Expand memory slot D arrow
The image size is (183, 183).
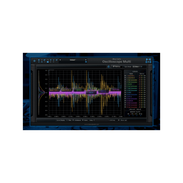(141, 116)
